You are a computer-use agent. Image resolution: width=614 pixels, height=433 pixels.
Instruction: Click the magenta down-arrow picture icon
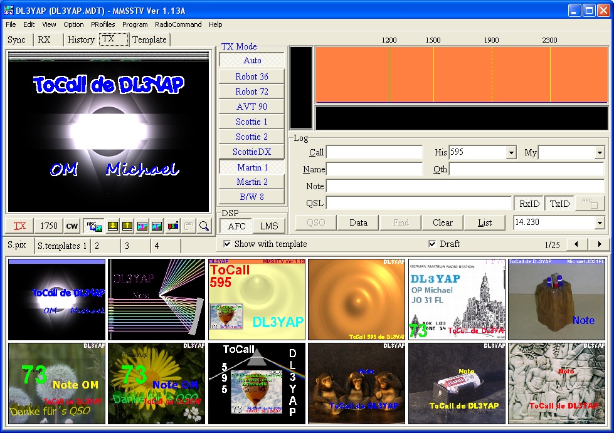(157, 226)
